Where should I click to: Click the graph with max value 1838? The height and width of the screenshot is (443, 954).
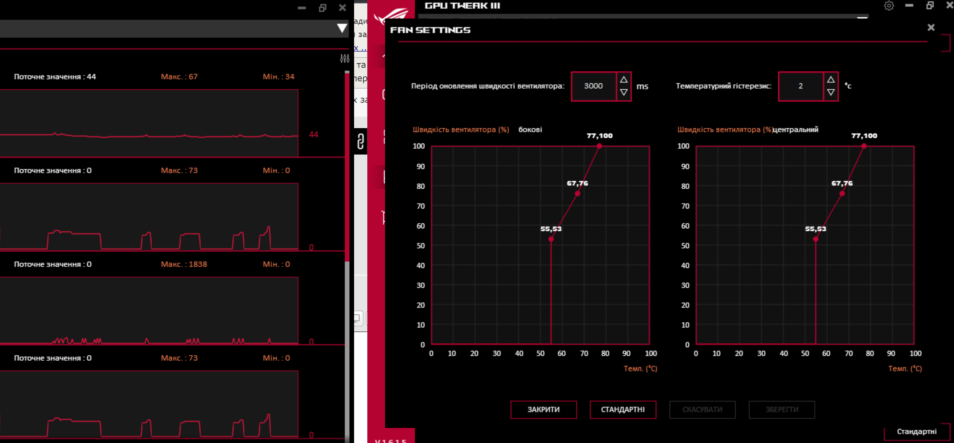[x=149, y=311]
